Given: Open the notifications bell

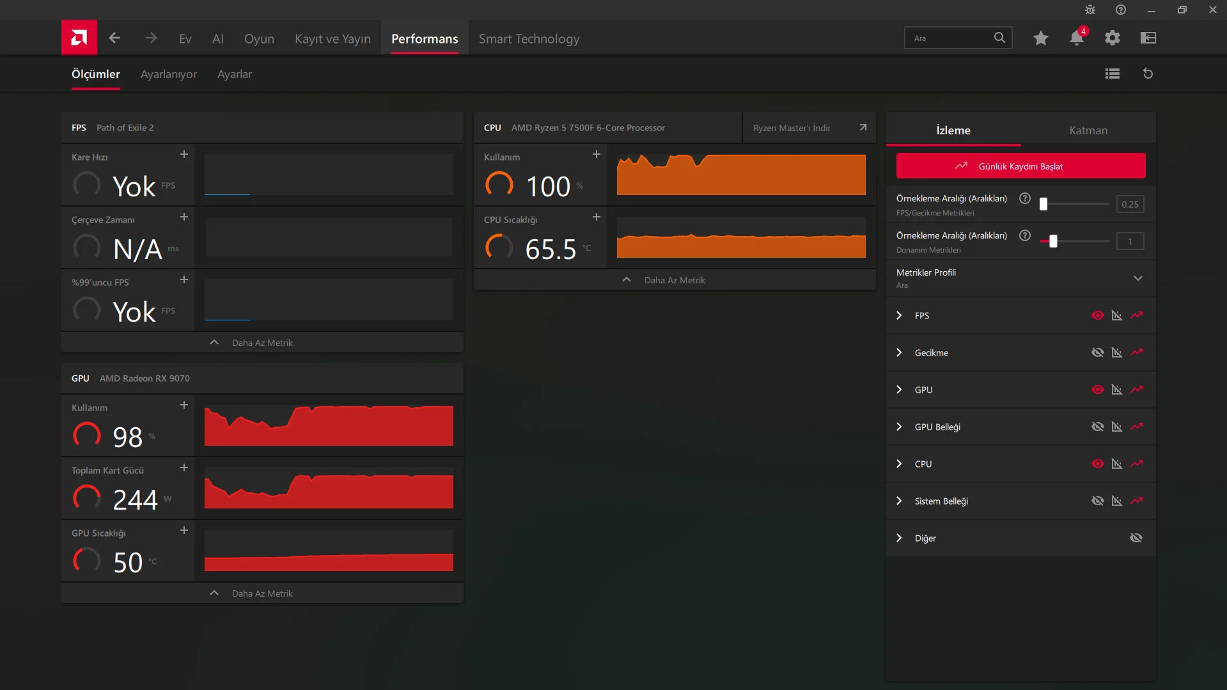Looking at the screenshot, I should pyautogui.click(x=1076, y=38).
